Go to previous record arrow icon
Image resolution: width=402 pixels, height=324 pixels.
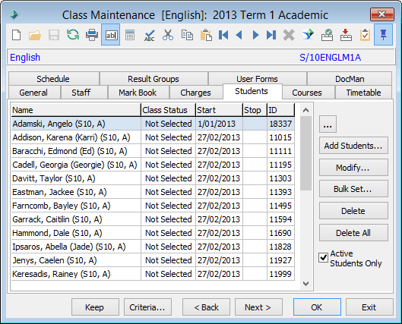[239, 35]
